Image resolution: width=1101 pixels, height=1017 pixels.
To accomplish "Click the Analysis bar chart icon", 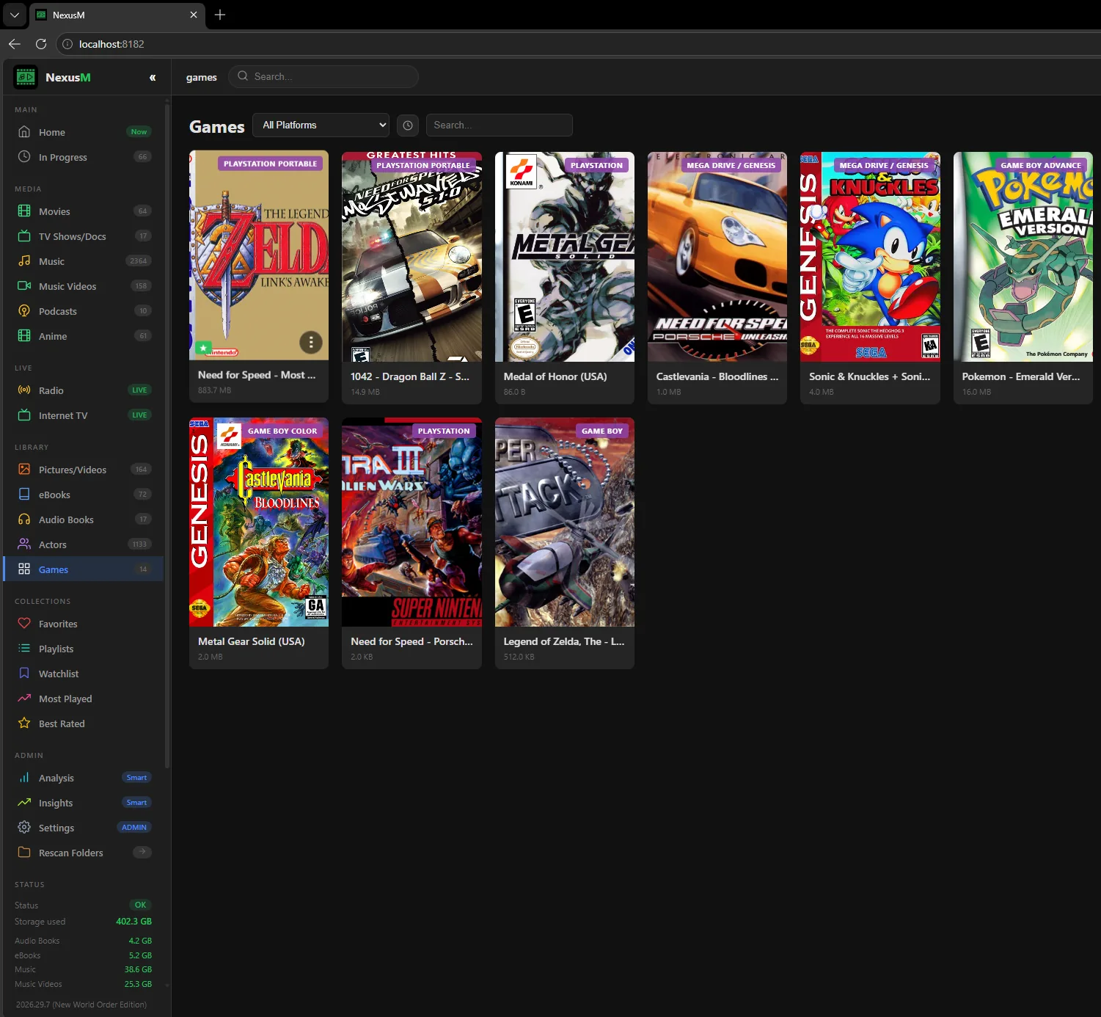I will [24, 778].
